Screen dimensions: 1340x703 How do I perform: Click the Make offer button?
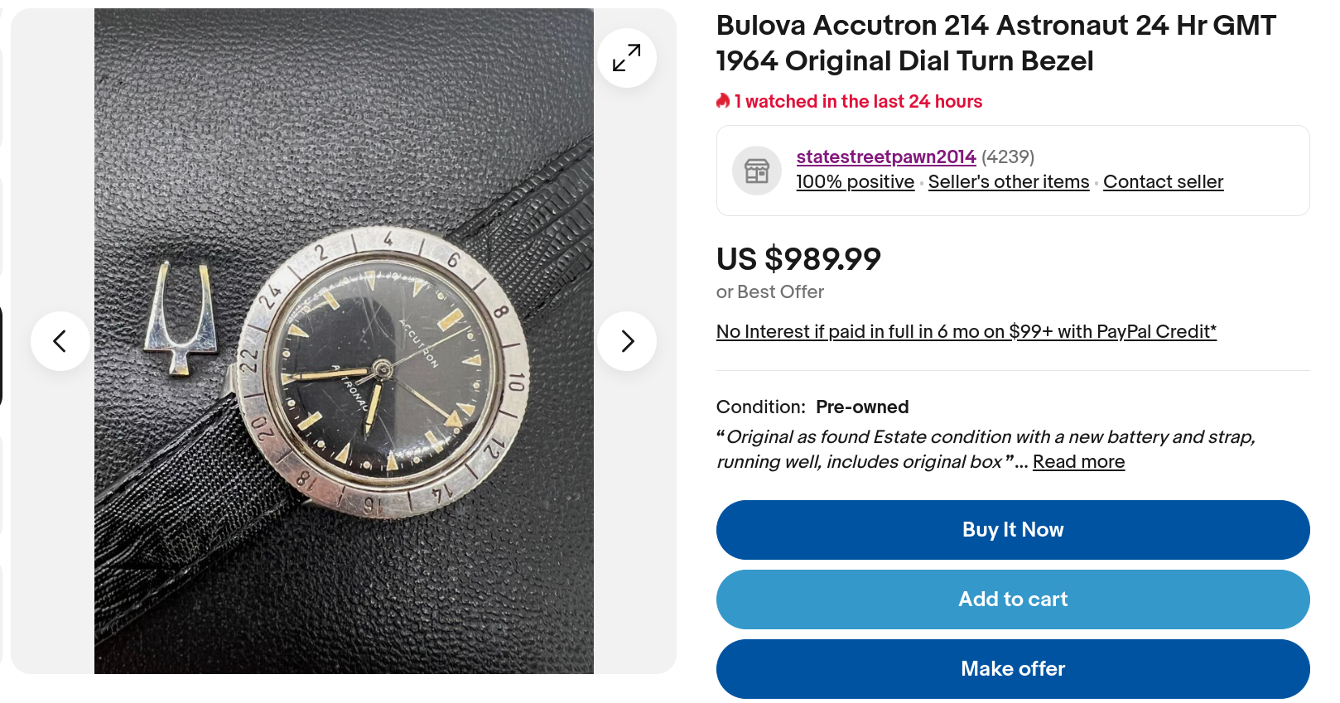pyautogui.click(x=1012, y=669)
